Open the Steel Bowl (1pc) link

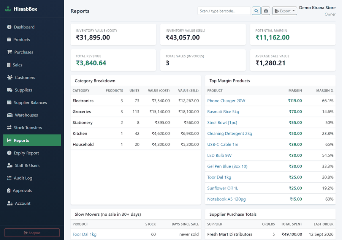pos(222,123)
